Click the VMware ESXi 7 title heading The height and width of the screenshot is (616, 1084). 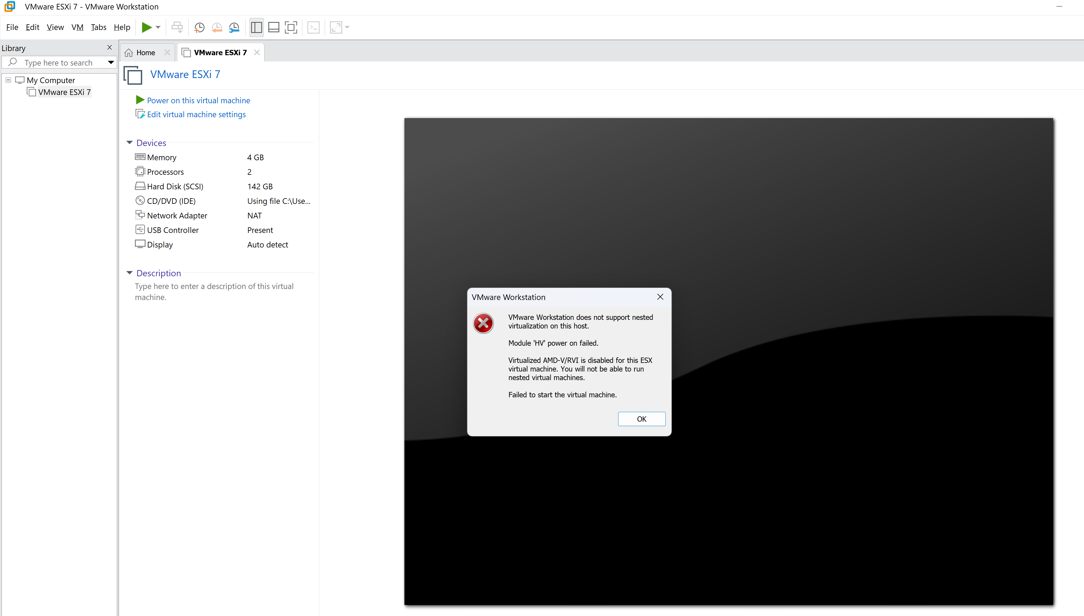(x=185, y=74)
